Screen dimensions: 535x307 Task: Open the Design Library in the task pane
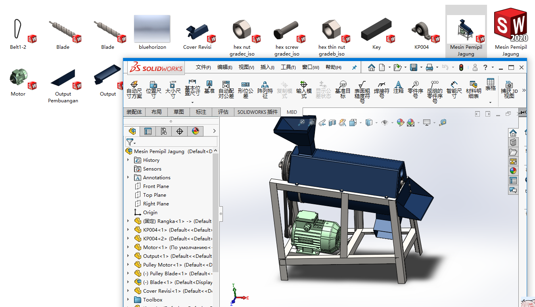point(513,142)
